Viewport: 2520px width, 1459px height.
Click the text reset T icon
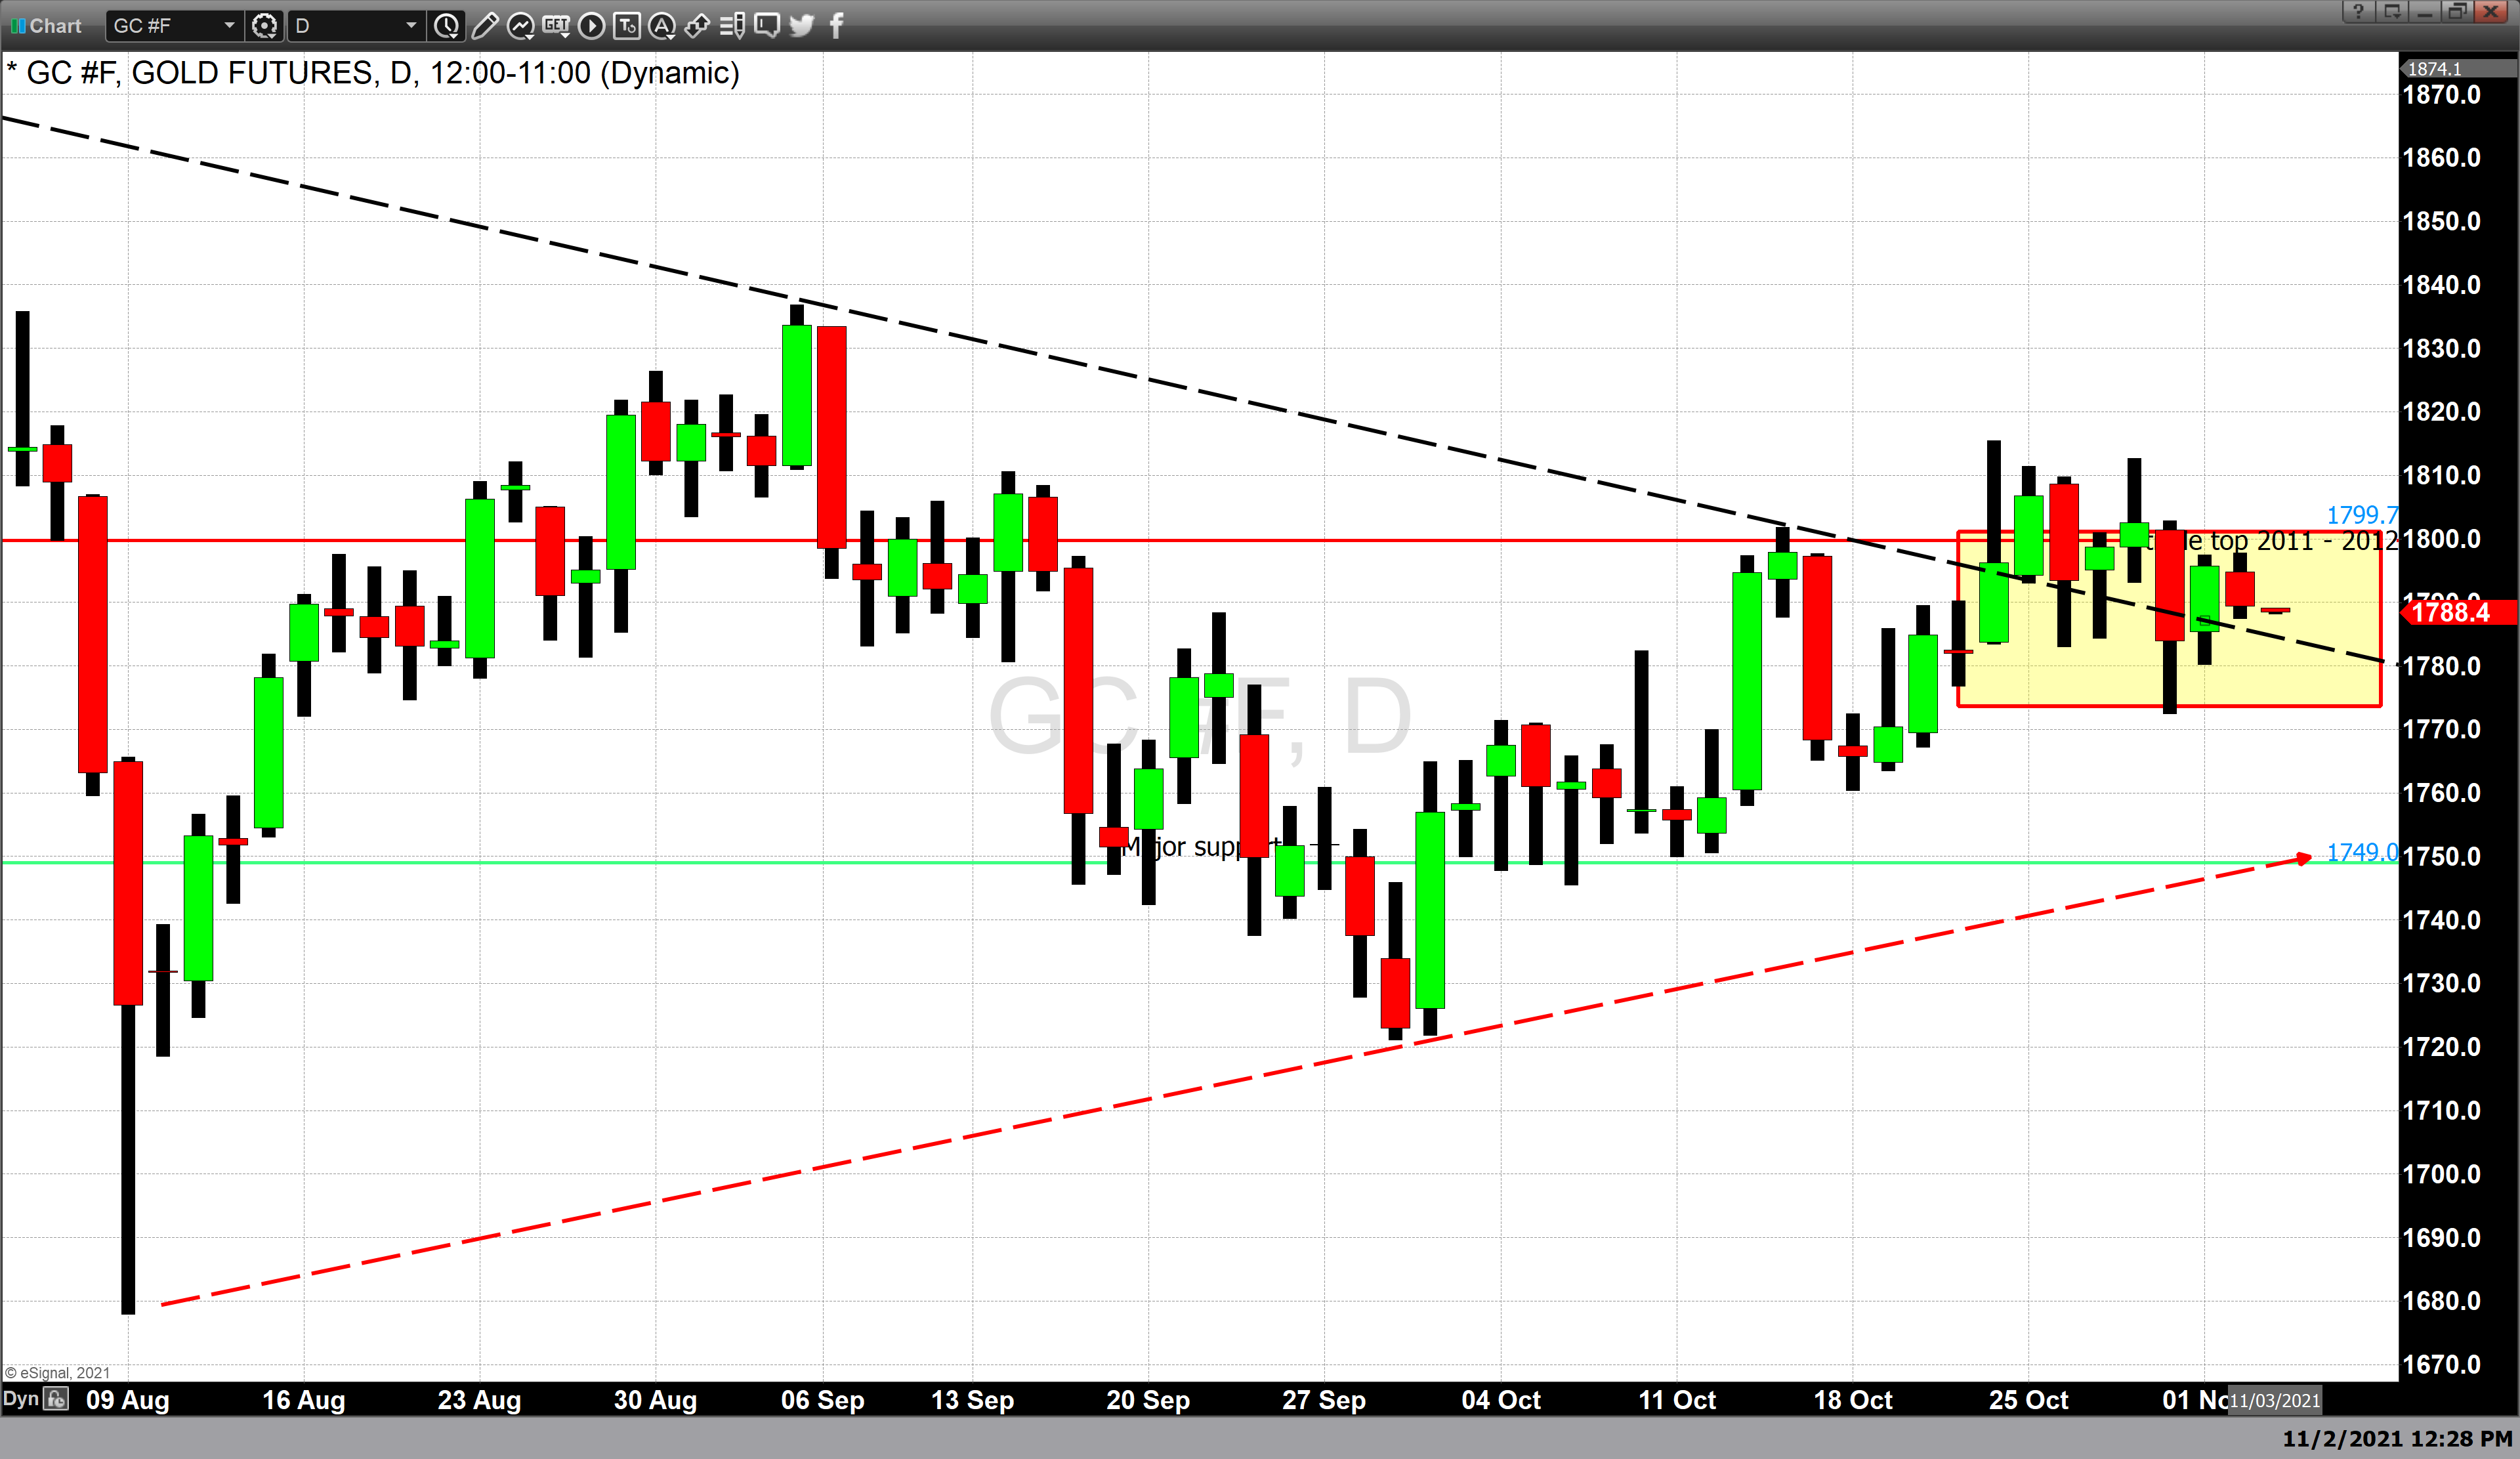coord(627,26)
